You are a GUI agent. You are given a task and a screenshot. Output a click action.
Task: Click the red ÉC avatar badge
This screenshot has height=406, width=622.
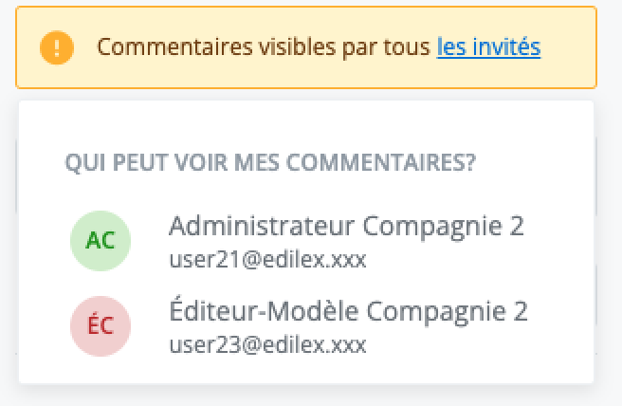pos(101,325)
